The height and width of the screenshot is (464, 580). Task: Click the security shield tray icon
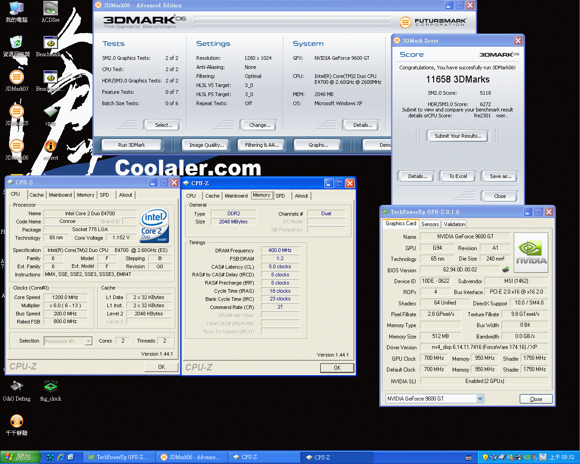click(485, 457)
